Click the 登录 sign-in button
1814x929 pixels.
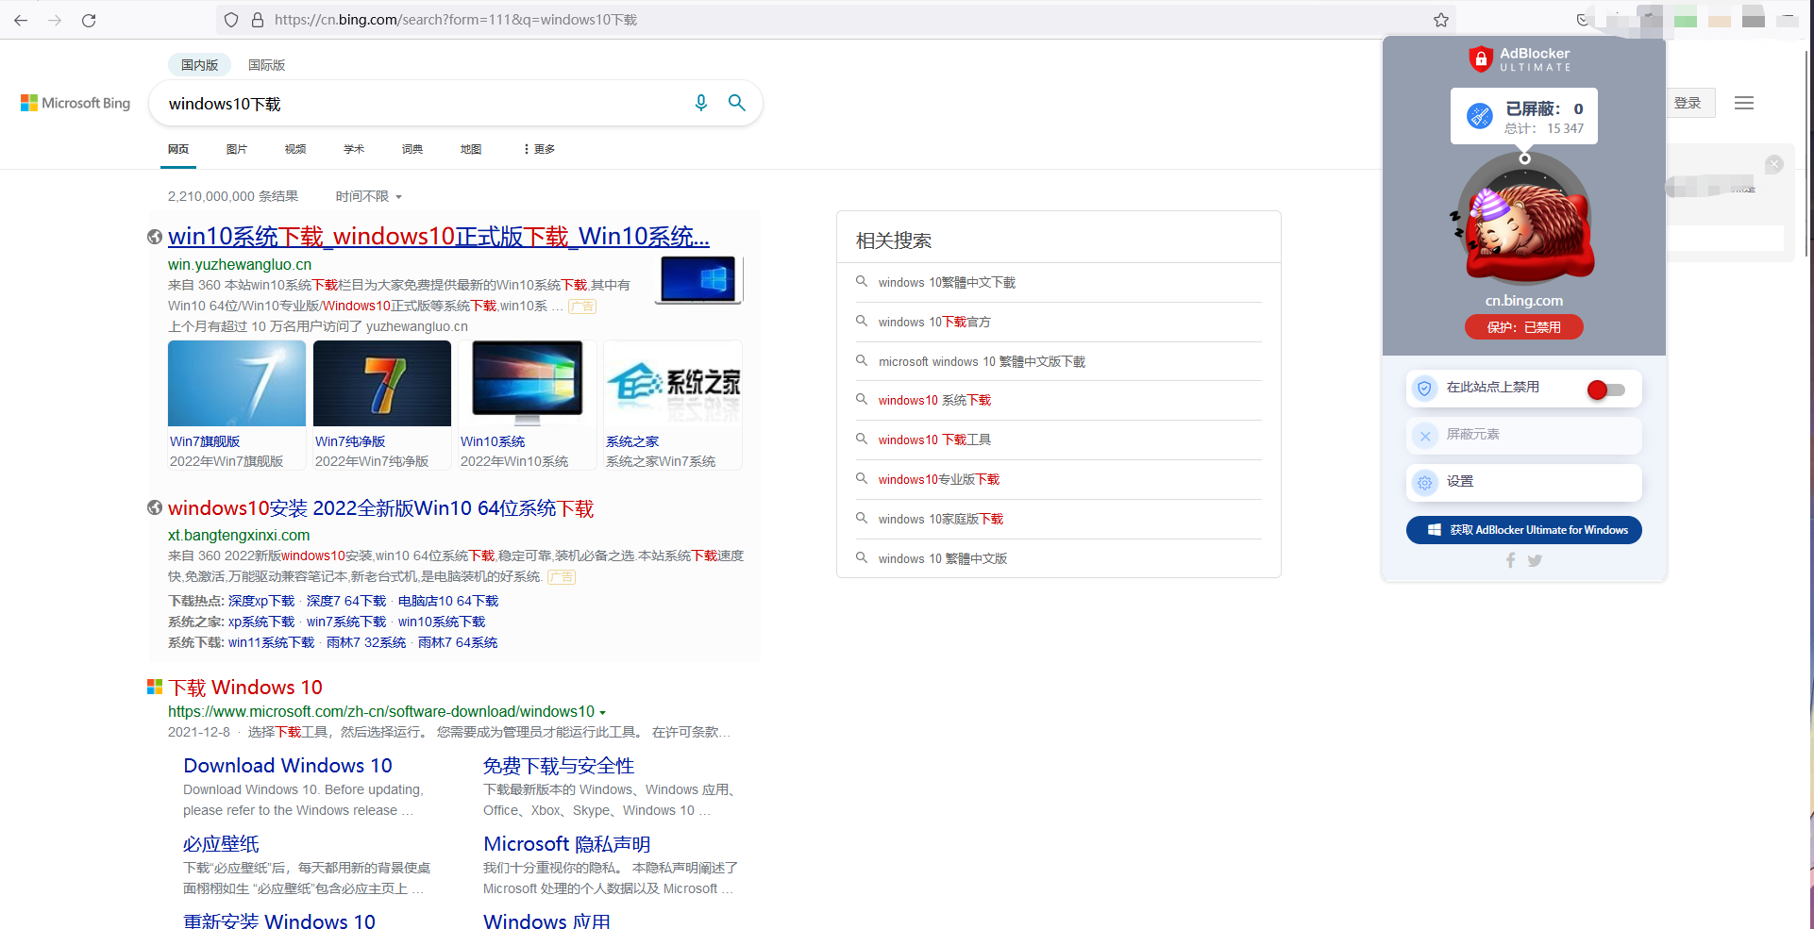click(1688, 103)
